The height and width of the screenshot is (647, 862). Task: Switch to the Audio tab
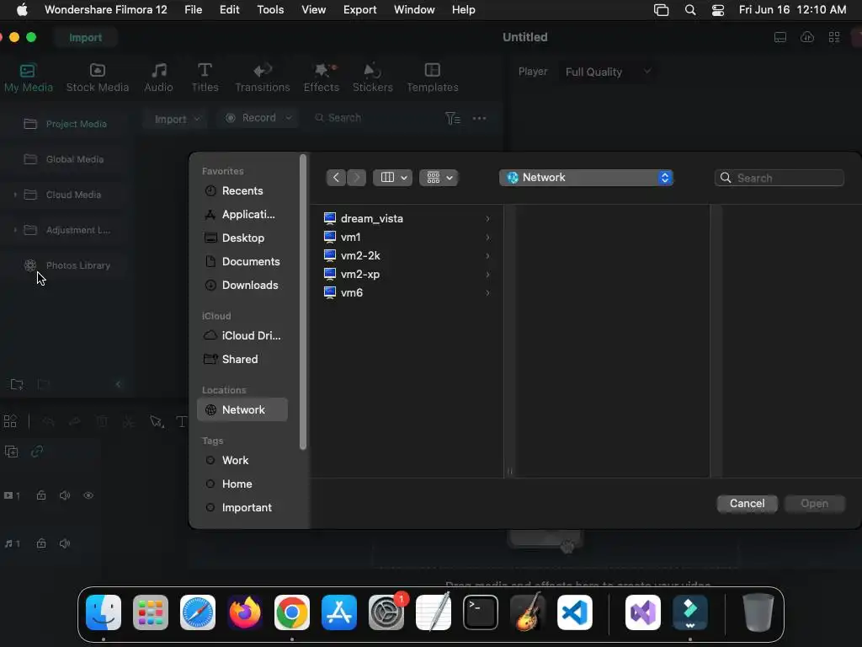point(158,78)
